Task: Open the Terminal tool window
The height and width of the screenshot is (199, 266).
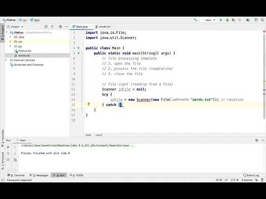Action: click(16, 175)
